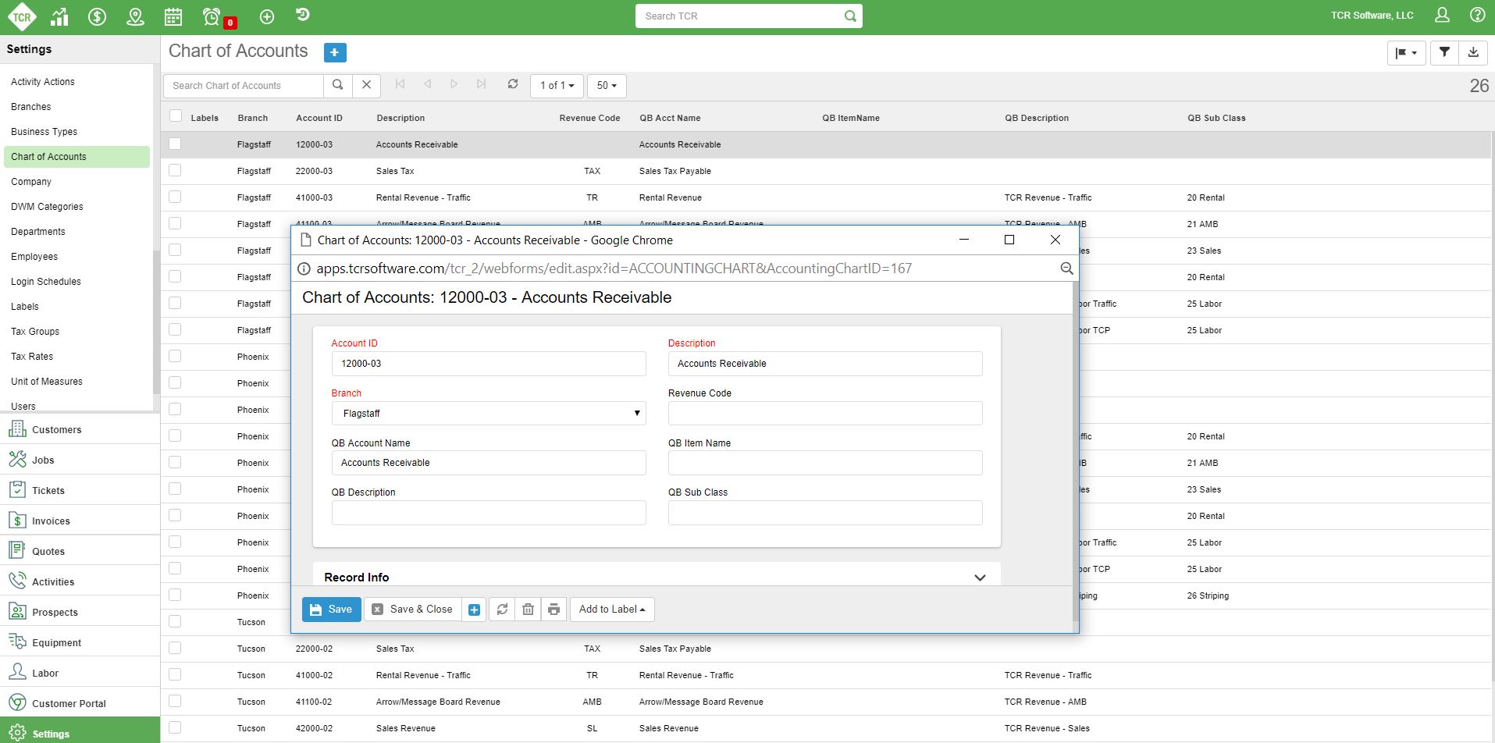The height and width of the screenshot is (743, 1495).
Task: Open the alarm reminders icon
Action: point(211,16)
